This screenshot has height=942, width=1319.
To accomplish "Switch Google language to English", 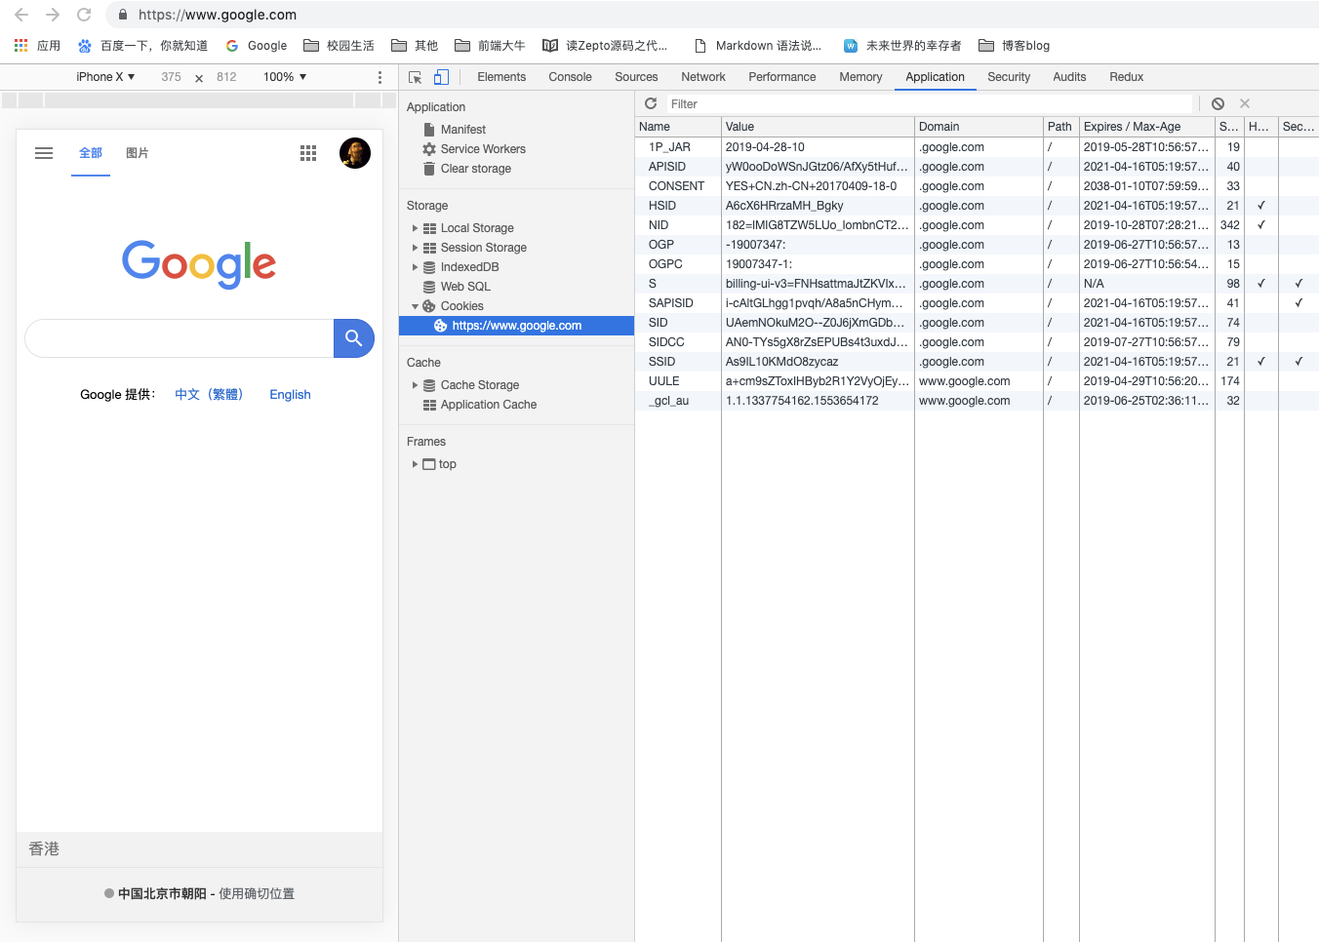I will 290,395.
